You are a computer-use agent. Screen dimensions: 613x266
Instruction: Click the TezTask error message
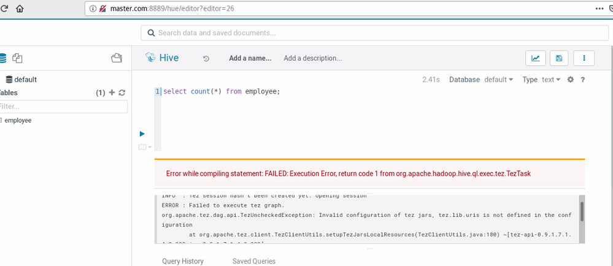pos(349,174)
